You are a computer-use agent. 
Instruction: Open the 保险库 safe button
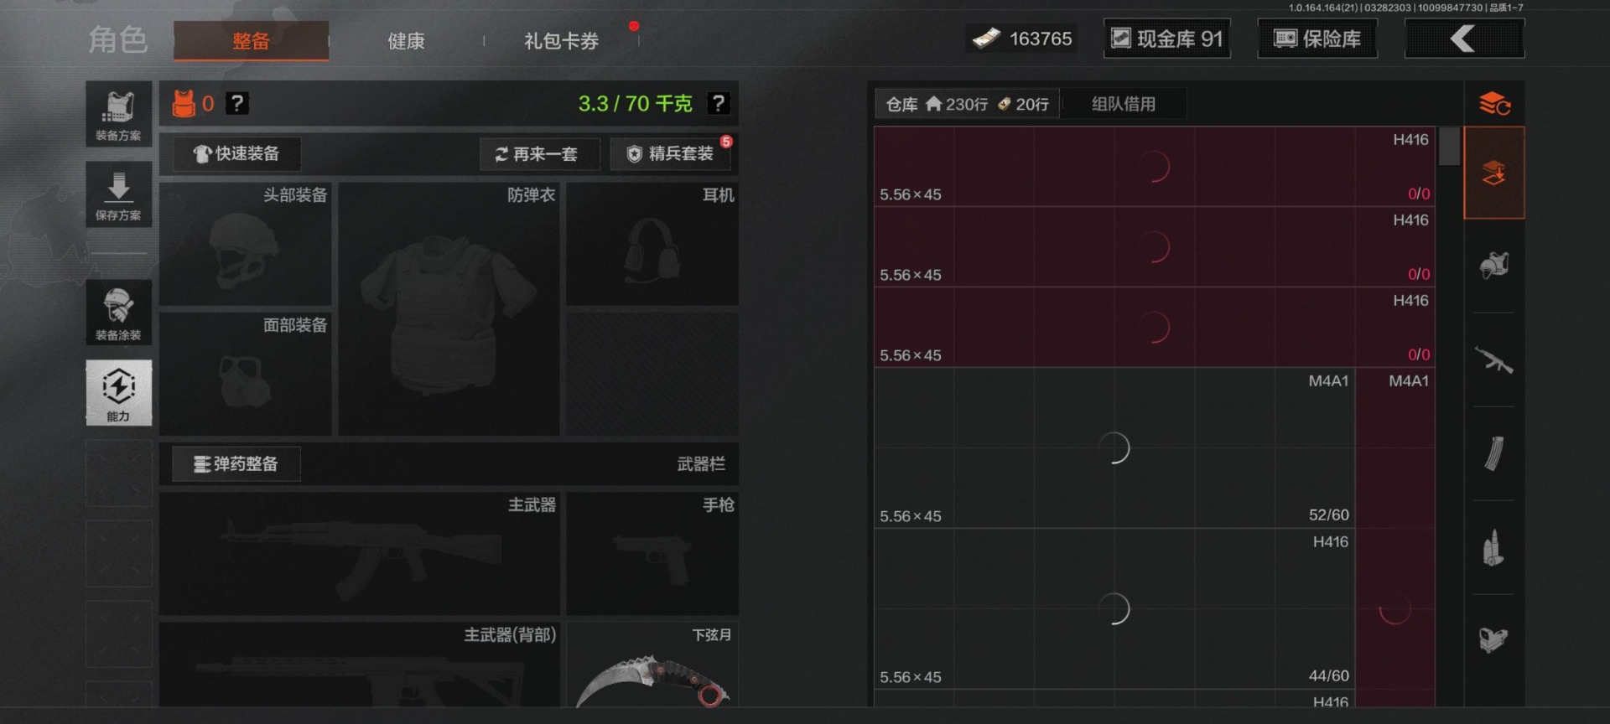coord(1317,39)
